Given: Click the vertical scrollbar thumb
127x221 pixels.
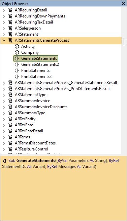Looking at the screenshot, I should (x=124, y=41).
